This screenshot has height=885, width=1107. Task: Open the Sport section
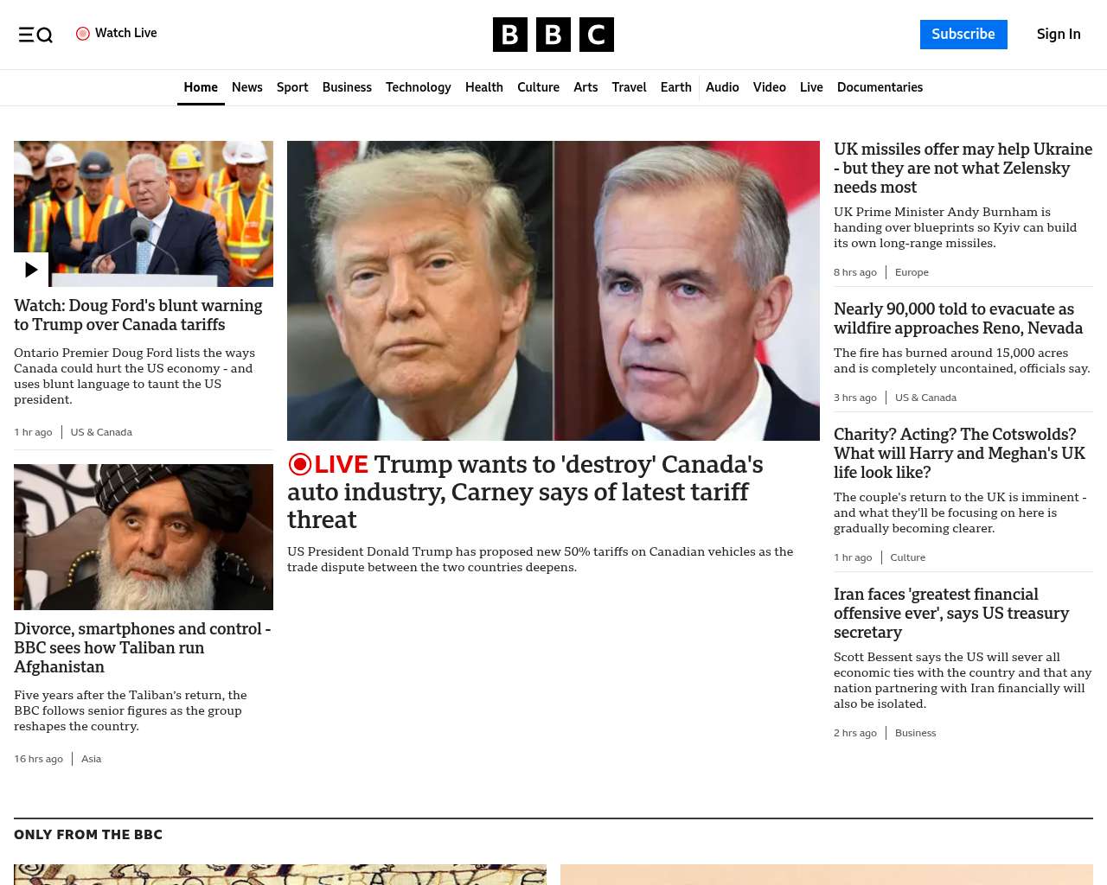coord(292,87)
